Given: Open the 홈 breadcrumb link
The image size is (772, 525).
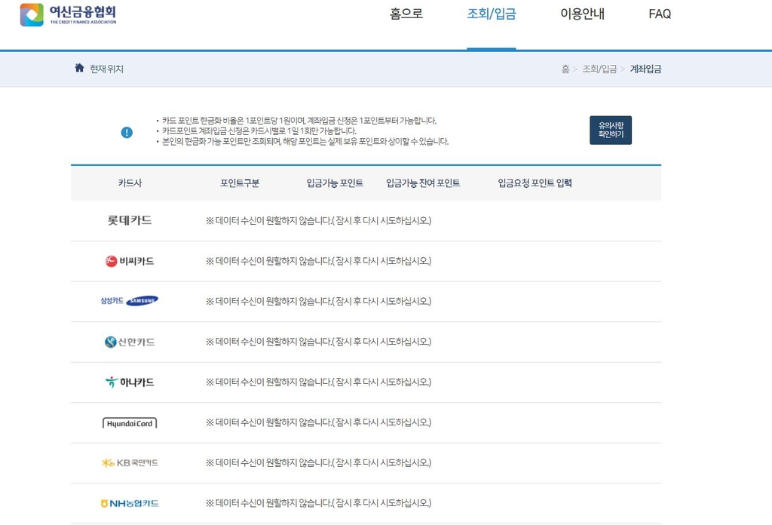Looking at the screenshot, I should [x=565, y=69].
